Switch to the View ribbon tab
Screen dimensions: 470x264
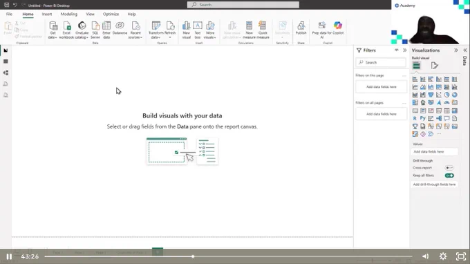[90, 14]
